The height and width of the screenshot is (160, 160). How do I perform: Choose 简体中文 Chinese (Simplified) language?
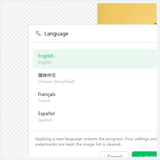click(x=95, y=78)
